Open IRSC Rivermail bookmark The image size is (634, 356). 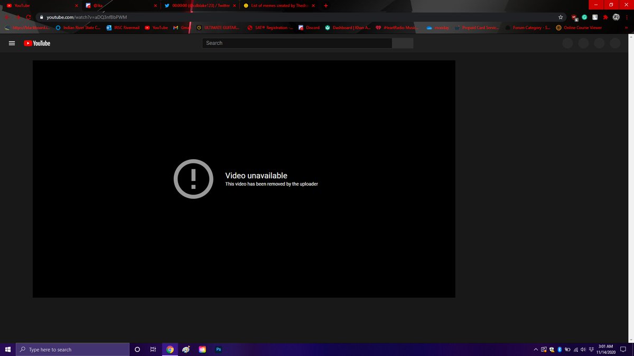pos(123,27)
